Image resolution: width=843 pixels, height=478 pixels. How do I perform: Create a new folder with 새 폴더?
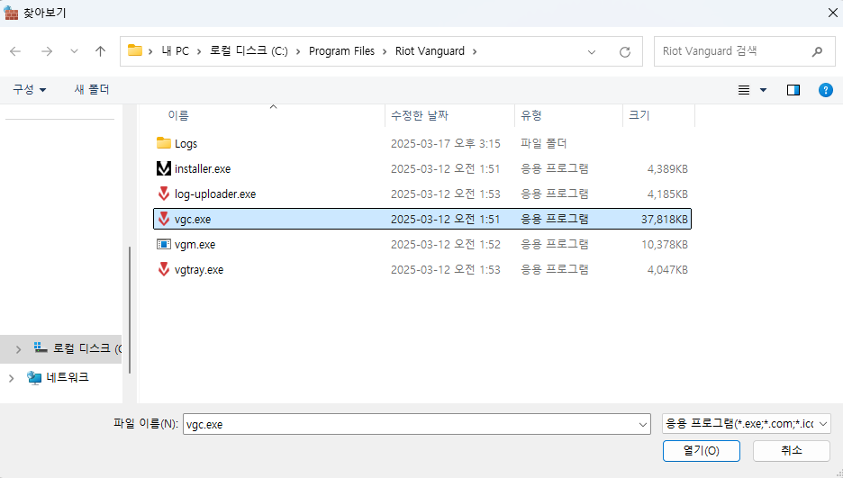coord(92,90)
